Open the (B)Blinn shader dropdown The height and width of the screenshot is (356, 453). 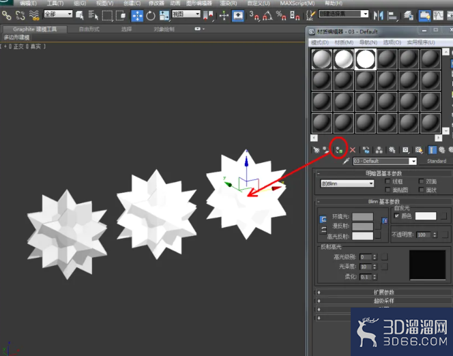347,183
